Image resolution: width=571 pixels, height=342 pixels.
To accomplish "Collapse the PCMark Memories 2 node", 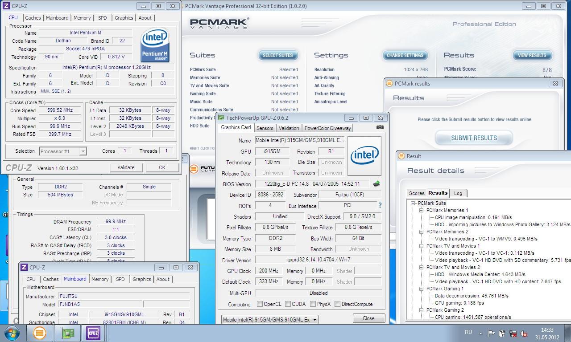I will [x=421, y=232].
